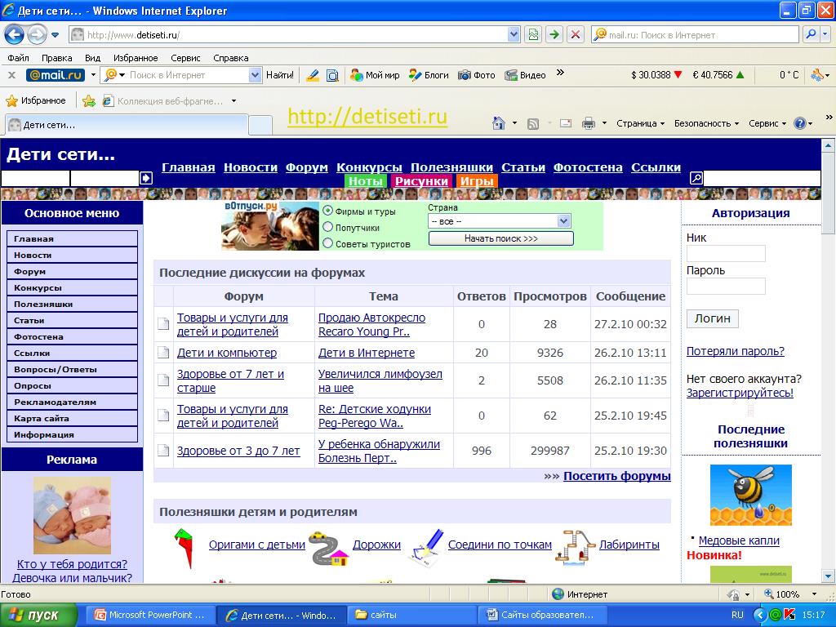This screenshot has width=836, height=627.
Task: Click the browser Forward arrow button
Action: click(x=36, y=35)
